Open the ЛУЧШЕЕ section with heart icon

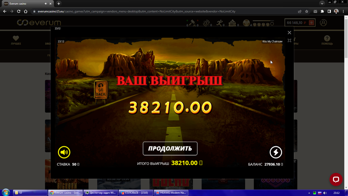pyautogui.click(x=16, y=40)
